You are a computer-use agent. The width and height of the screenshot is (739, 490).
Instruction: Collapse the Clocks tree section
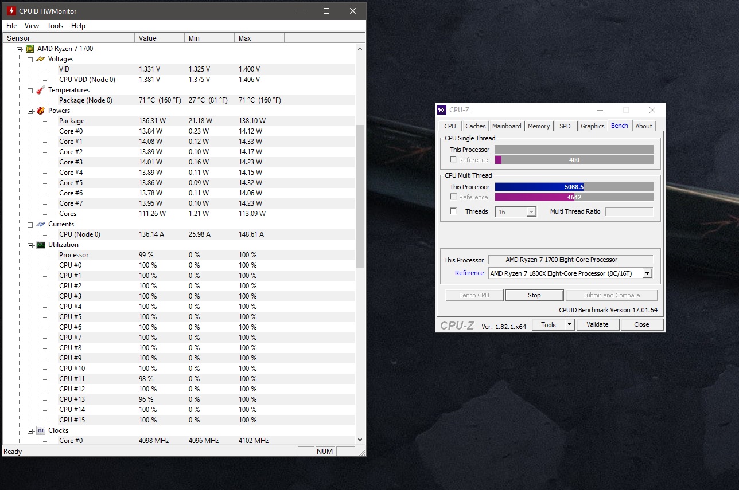(x=30, y=430)
